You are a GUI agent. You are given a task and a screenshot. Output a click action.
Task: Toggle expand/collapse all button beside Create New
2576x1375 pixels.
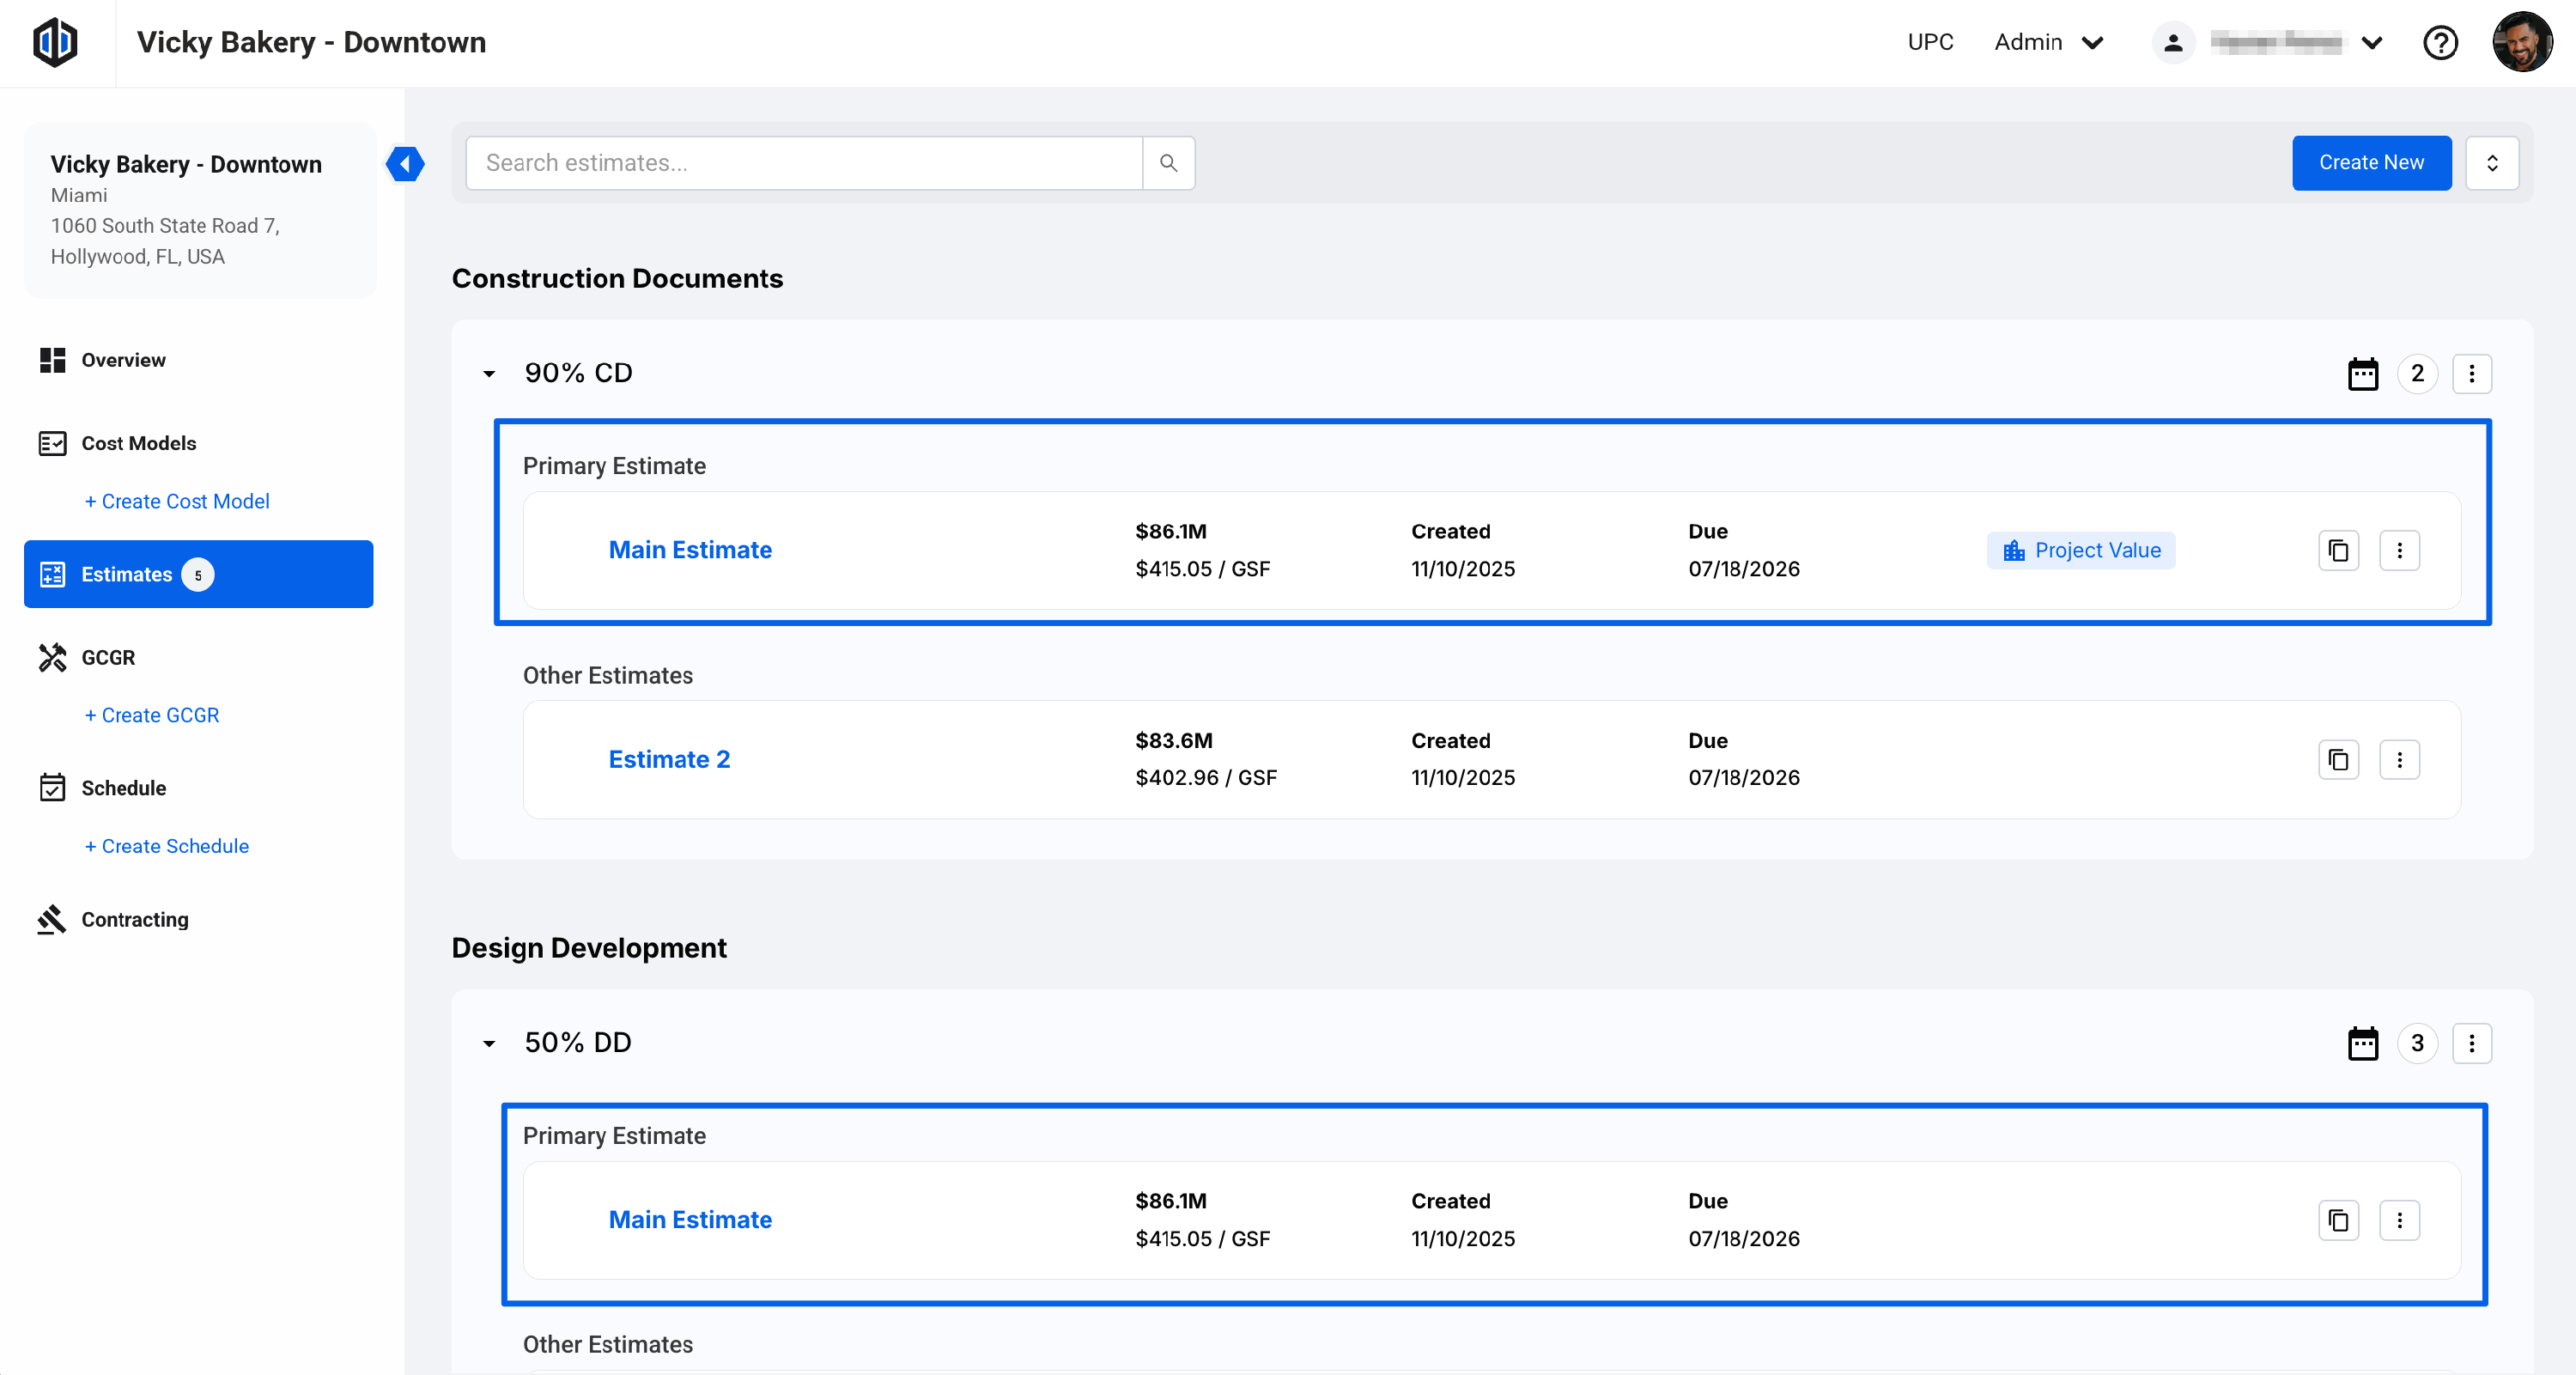[x=2491, y=163]
